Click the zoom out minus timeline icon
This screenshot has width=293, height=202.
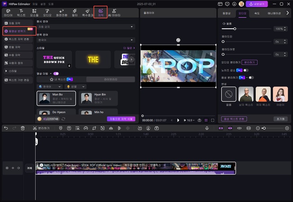pyautogui.click(x=258, y=128)
